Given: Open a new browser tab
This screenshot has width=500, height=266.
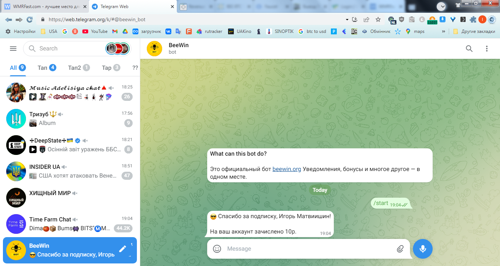Looking at the screenshot, I should (183, 7).
